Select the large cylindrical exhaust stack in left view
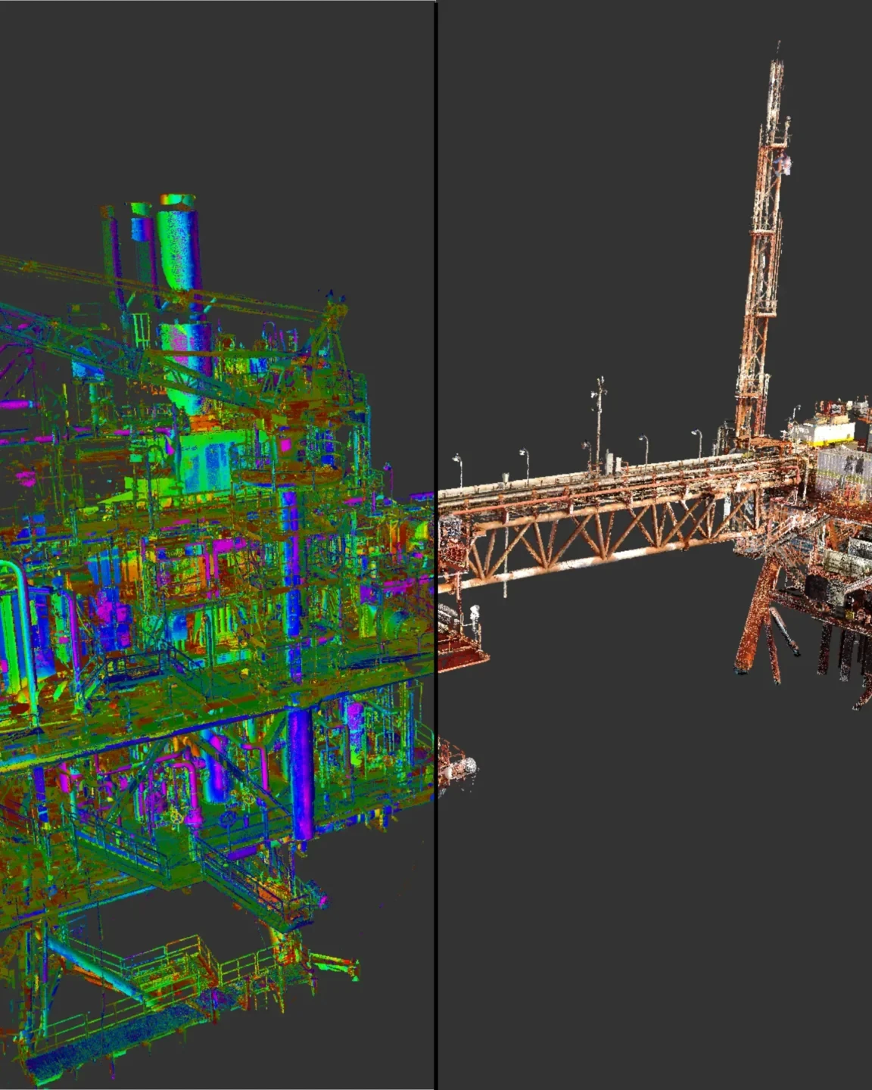This screenshot has height=1090, width=872. point(179,250)
